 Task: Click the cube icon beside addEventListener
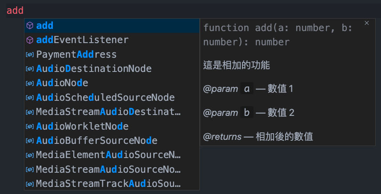click(30, 40)
